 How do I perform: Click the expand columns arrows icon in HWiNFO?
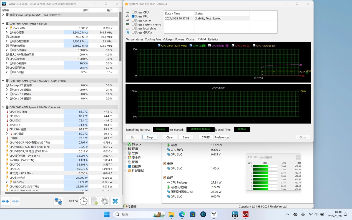click(5, 201)
